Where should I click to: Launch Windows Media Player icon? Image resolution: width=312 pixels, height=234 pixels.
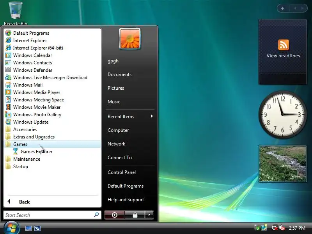point(8,92)
